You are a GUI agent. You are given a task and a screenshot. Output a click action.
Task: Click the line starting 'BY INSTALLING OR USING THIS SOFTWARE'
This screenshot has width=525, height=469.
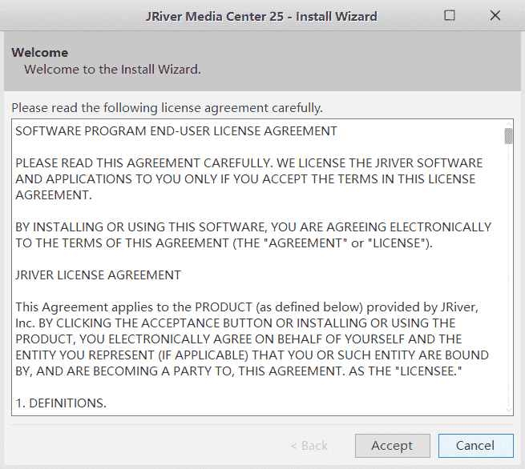(253, 227)
